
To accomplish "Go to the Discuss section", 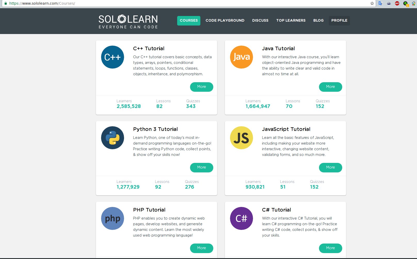I will 260,21.
